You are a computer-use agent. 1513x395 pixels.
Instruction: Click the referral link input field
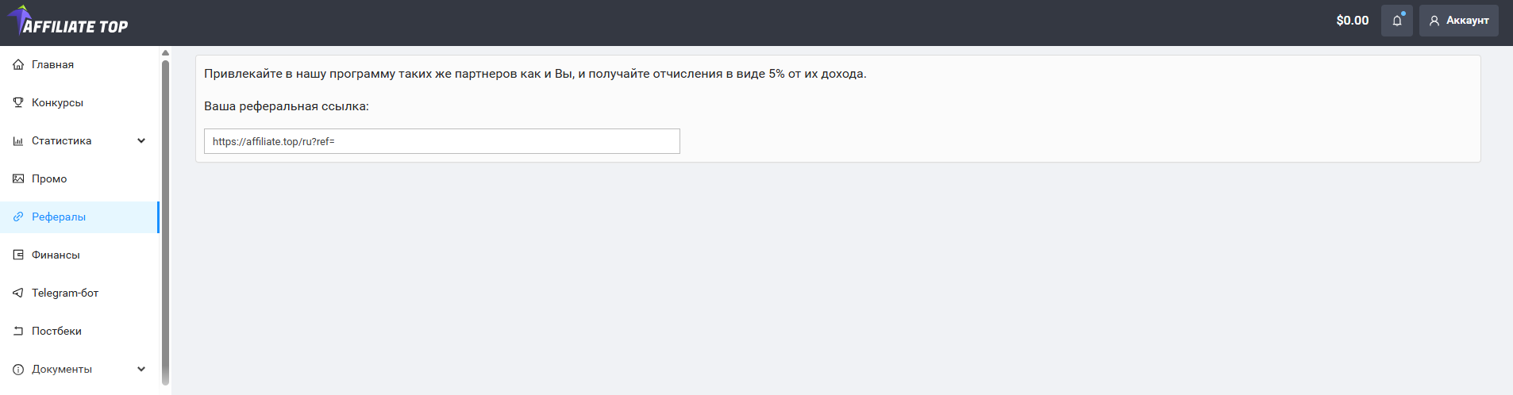tap(442, 141)
